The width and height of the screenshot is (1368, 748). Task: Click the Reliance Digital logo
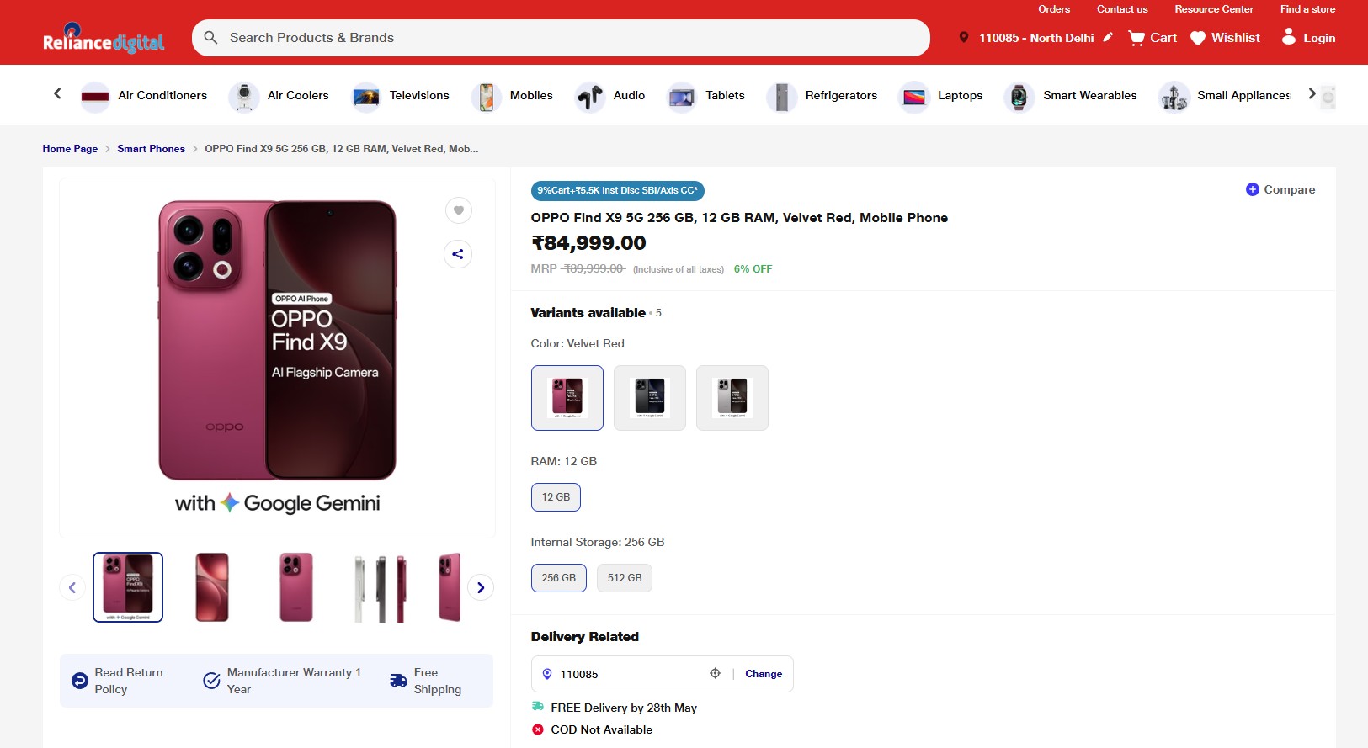pyautogui.click(x=104, y=38)
